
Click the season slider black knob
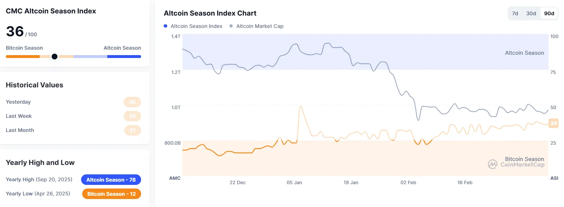tap(55, 57)
